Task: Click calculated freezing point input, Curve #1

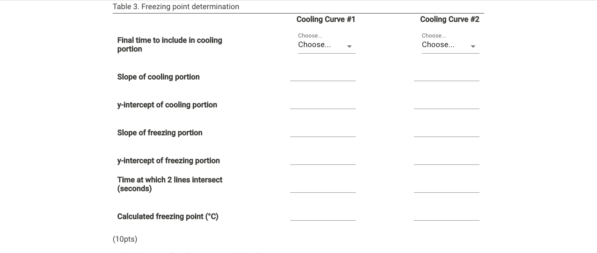Action: coord(323,215)
